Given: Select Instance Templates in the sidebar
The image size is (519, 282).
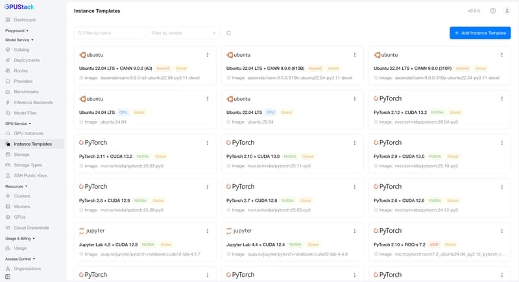Looking at the screenshot, I should coord(33,144).
